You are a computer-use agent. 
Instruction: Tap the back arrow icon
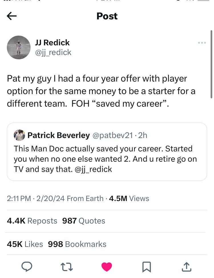click(12, 17)
